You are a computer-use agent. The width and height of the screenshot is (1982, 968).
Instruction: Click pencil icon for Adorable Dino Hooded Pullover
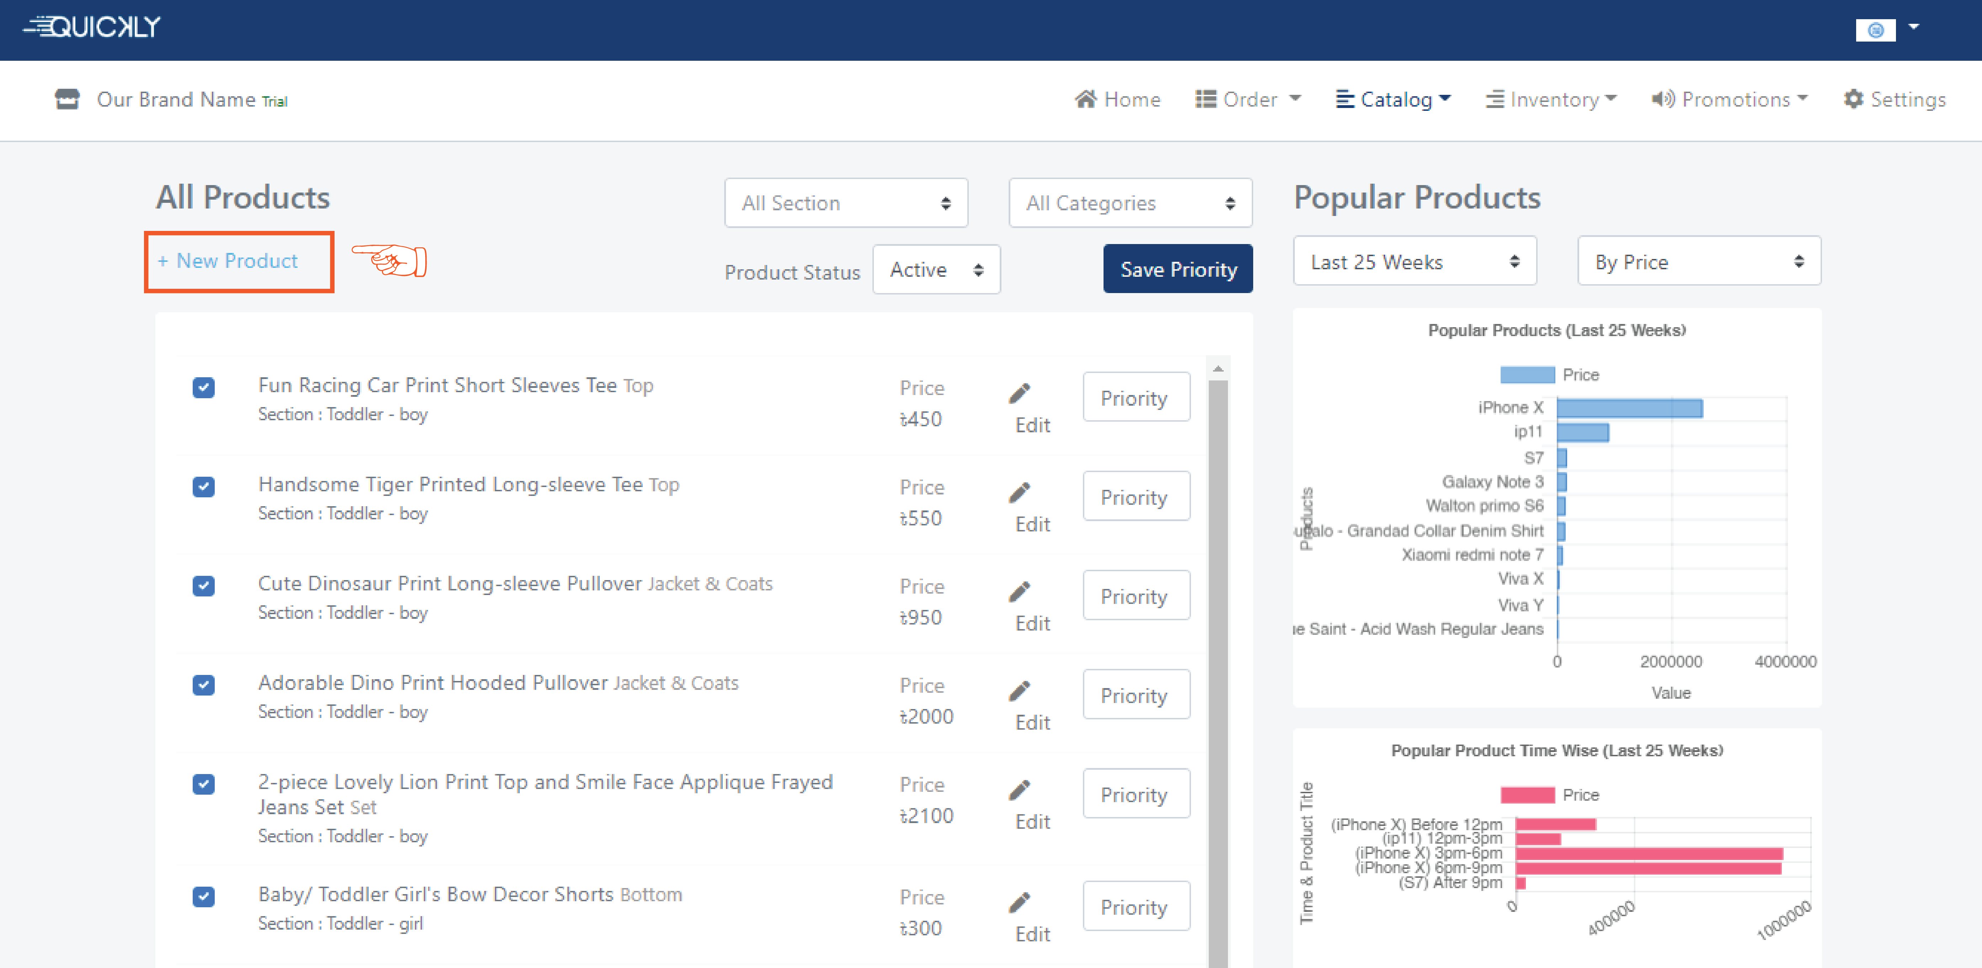pyautogui.click(x=1020, y=691)
